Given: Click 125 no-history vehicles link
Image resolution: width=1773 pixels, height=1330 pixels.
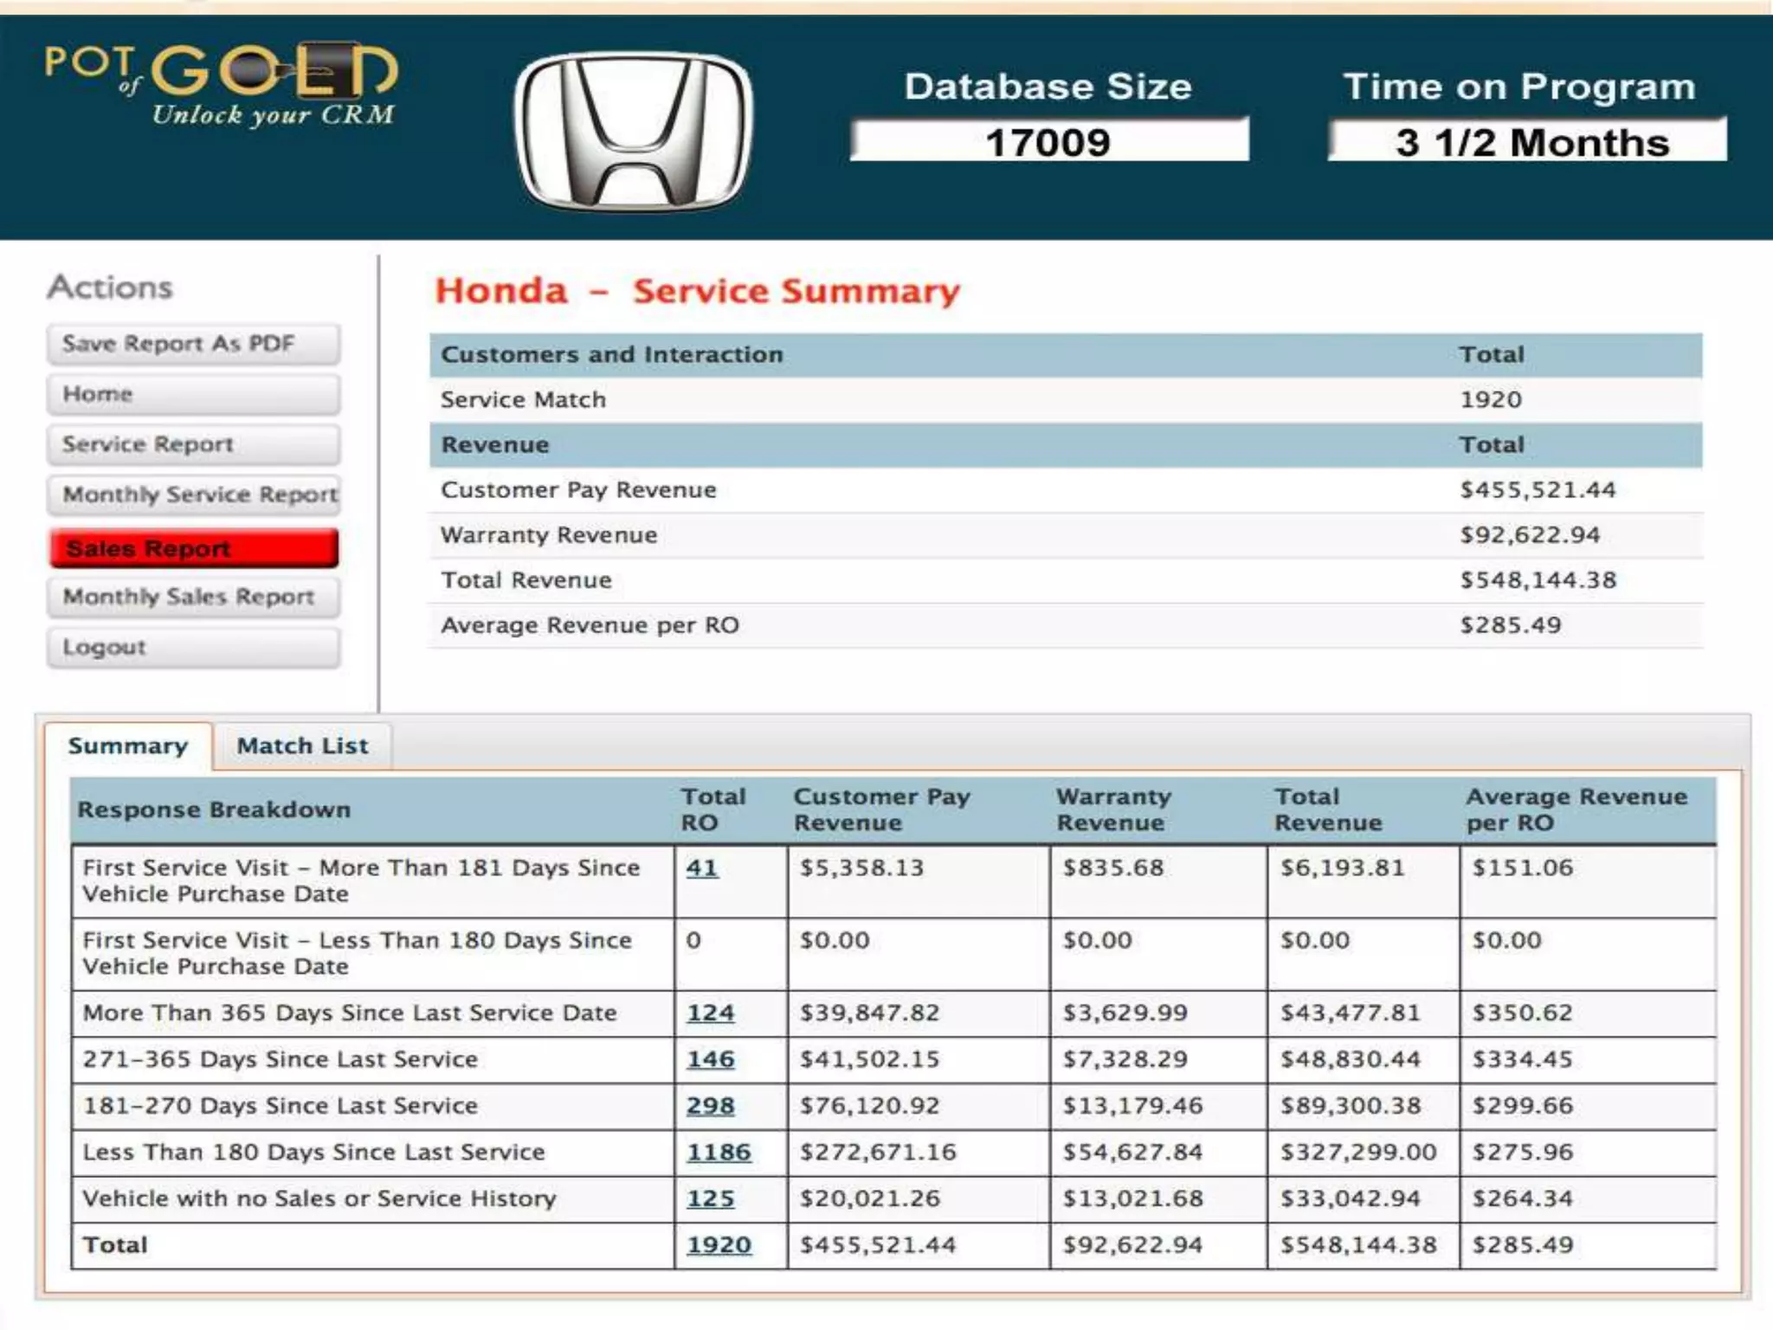Looking at the screenshot, I should pos(710,1199).
